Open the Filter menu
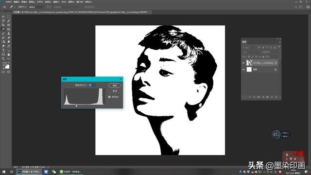The width and height of the screenshot is (311, 175). (x=56, y=2)
